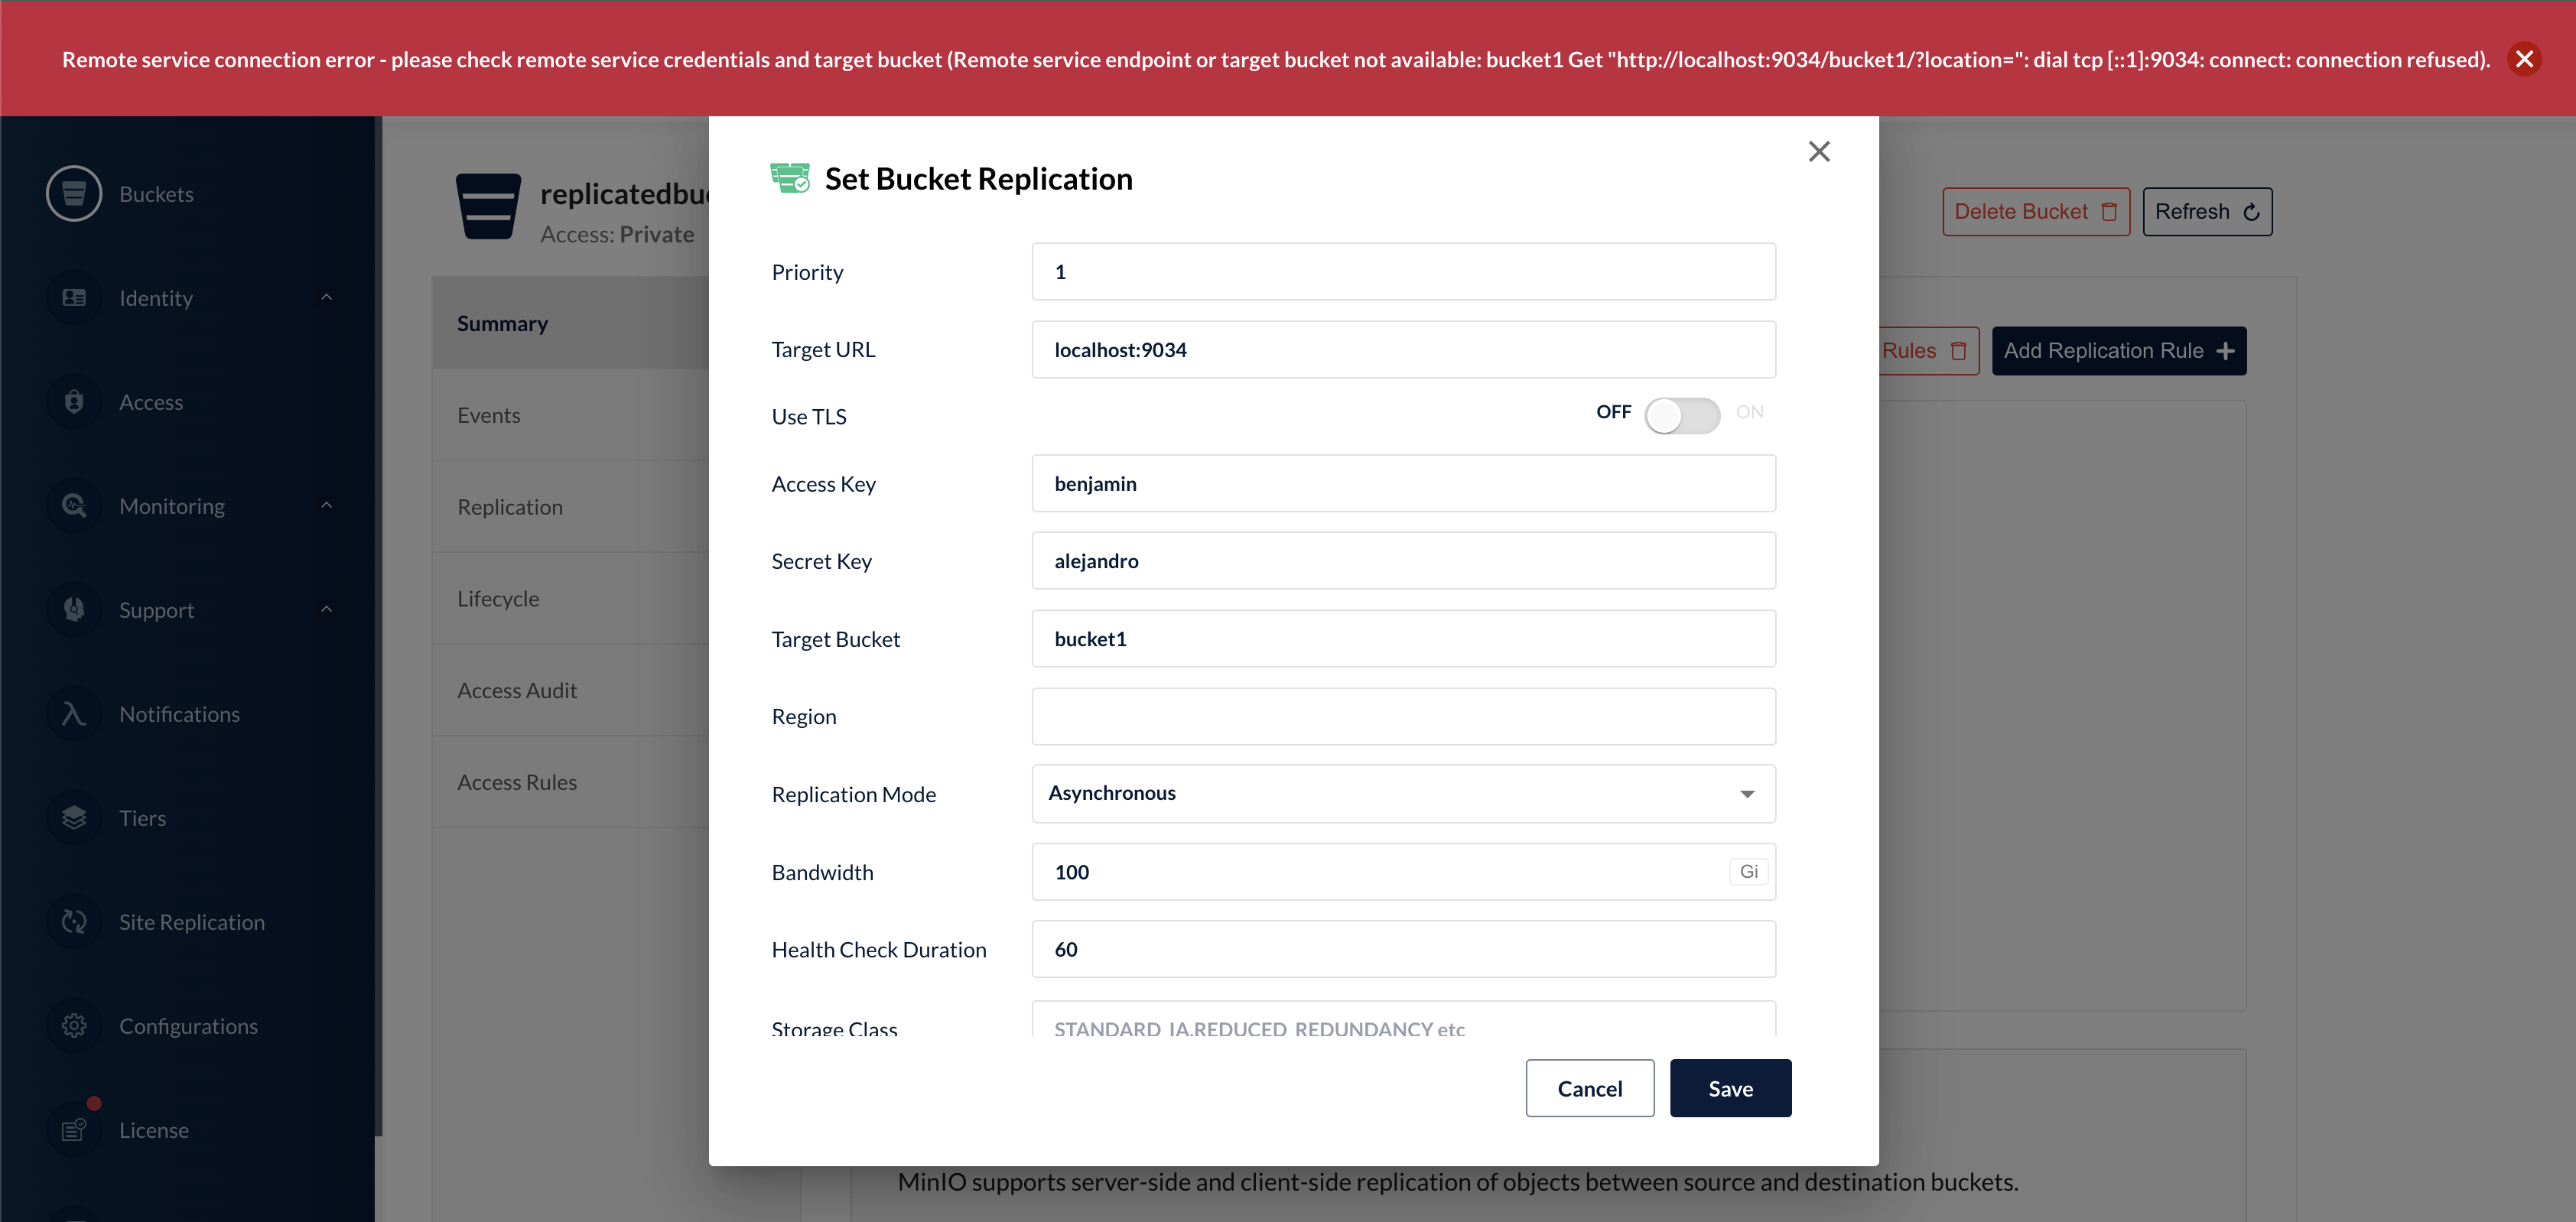The height and width of the screenshot is (1222, 2576).
Task: Dismiss the red error banner
Action: coord(2523,59)
